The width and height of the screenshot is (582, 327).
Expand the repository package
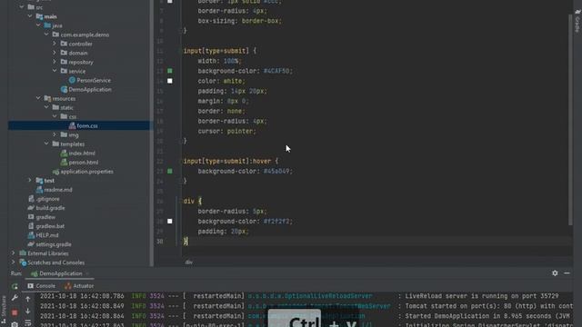[55, 62]
